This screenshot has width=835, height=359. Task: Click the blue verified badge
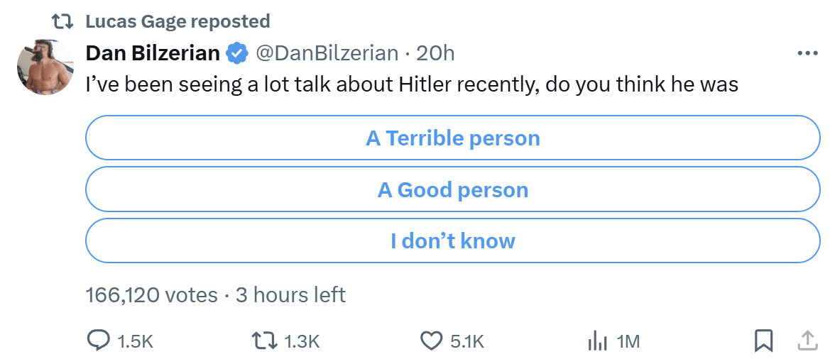click(237, 53)
